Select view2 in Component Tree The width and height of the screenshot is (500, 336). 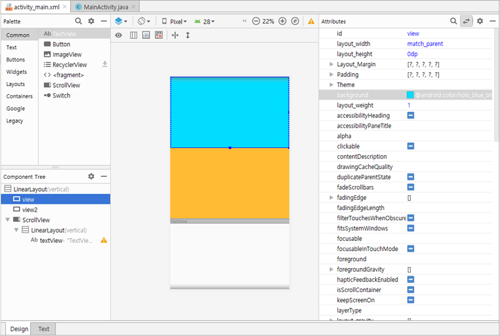click(56, 210)
